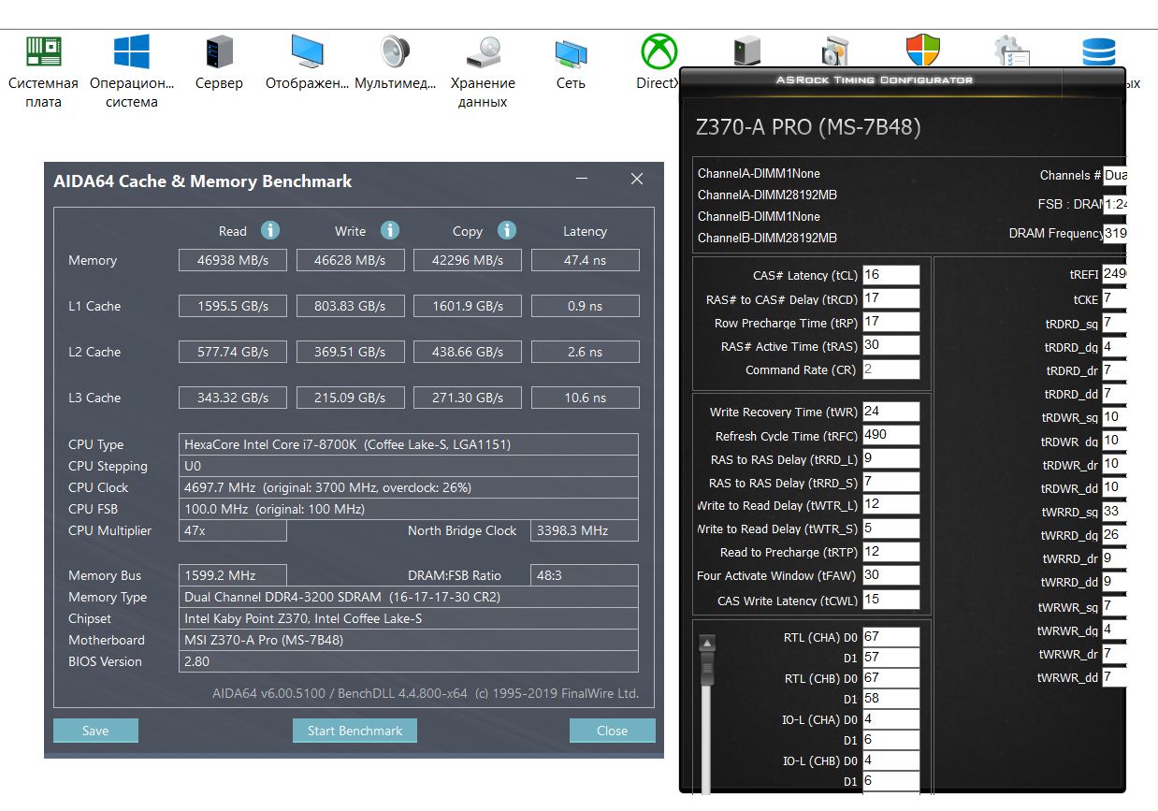Open the Отображение display icon
Screen dimensions: 1158x811
307,51
